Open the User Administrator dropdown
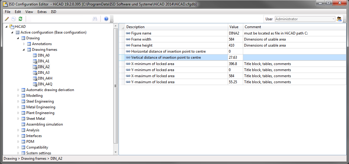The width and height of the screenshot is (349, 164). tap(333, 19)
